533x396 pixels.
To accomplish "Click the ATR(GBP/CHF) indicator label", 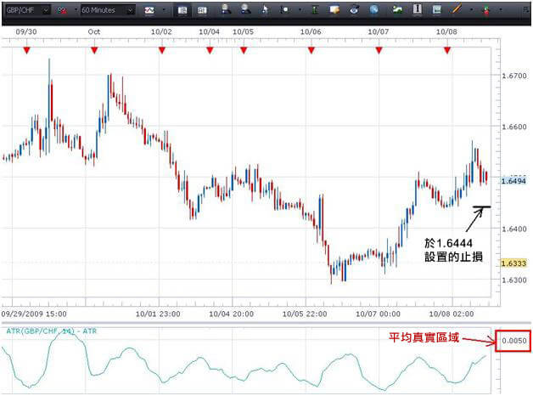I will tap(40, 330).
